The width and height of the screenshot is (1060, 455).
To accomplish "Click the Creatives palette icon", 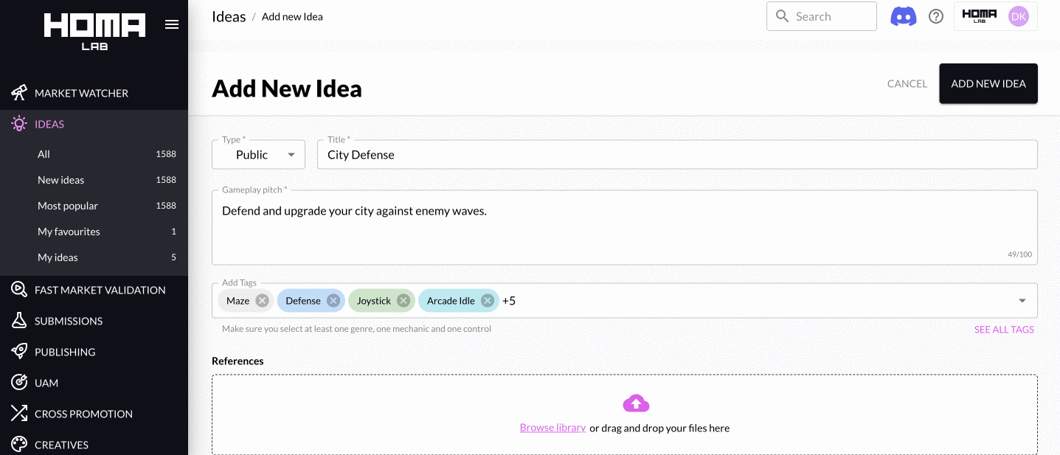I will pyautogui.click(x=19, y=445).
